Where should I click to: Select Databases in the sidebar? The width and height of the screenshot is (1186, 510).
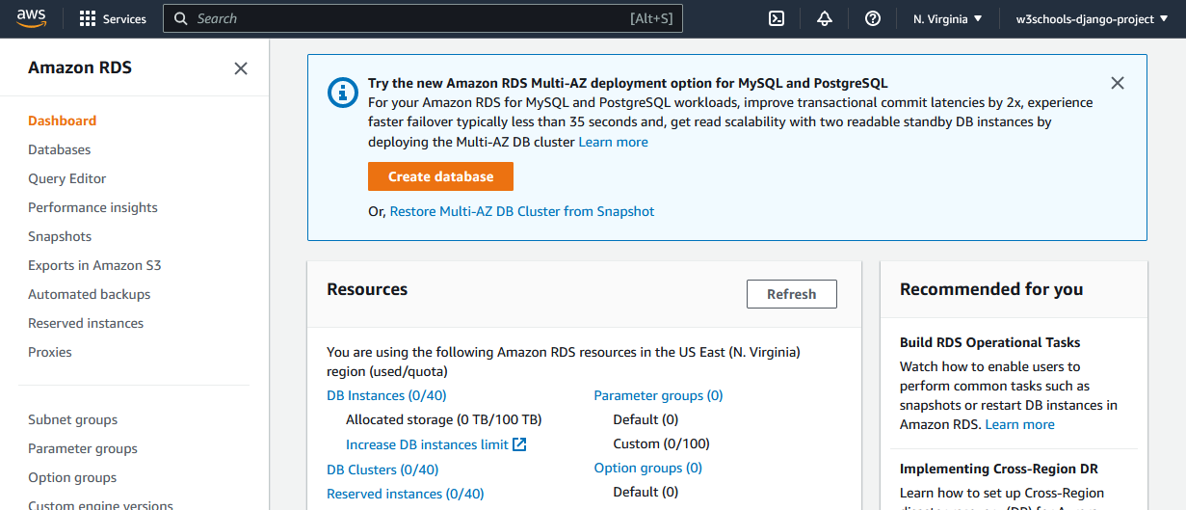(x=60, y=149)
